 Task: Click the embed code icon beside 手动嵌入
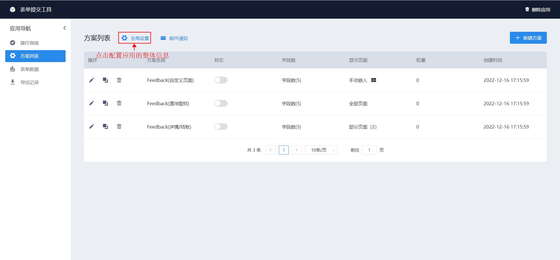374,80
